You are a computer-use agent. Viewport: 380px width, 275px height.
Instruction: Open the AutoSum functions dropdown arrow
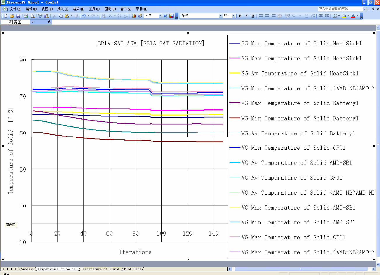coord(114,16)
